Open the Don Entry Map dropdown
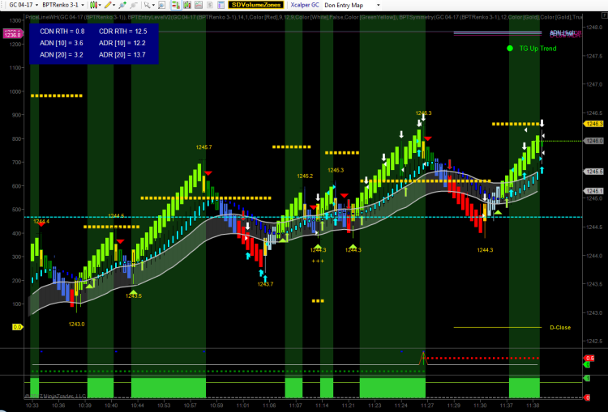The image size is (608, 412). tap(352, 5)
